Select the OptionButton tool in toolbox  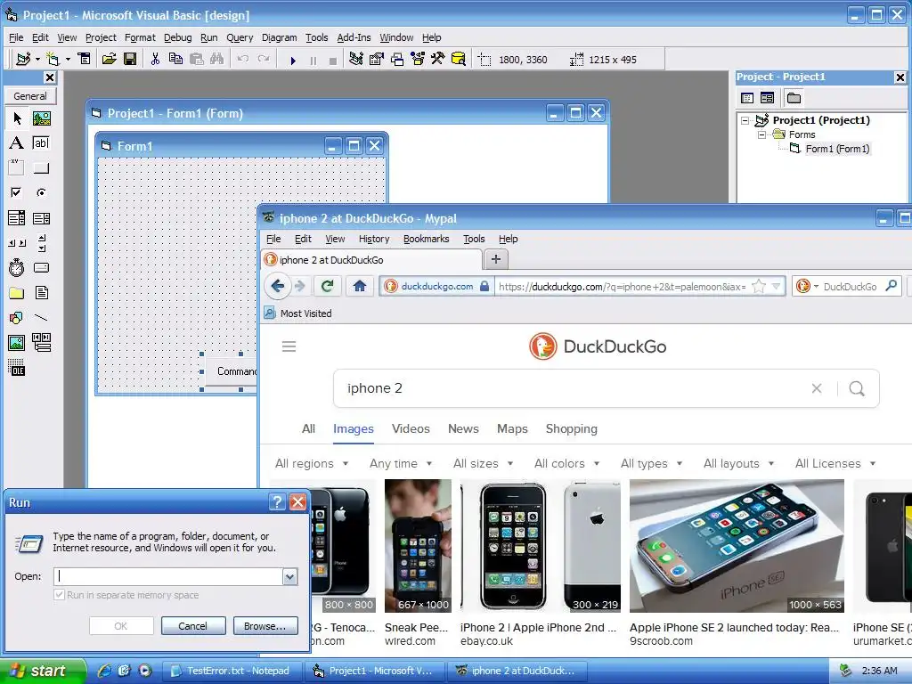(41, 192)
